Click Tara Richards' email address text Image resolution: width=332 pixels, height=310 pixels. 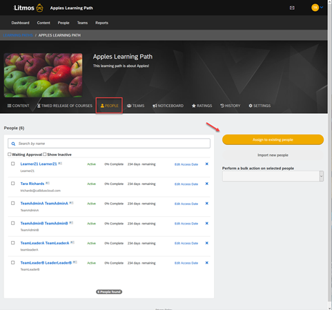coord(41,191)
